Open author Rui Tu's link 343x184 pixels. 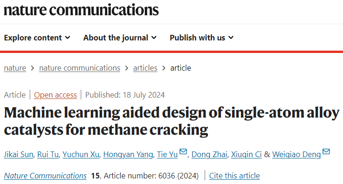point(48,154)
